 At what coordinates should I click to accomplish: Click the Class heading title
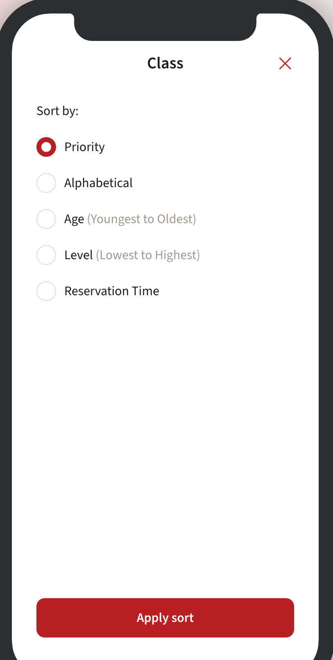point(165,63)
